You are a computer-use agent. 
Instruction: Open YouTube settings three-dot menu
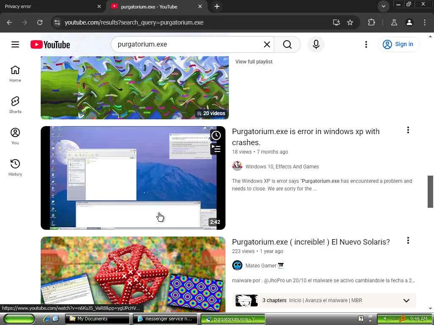click(366, 44)
